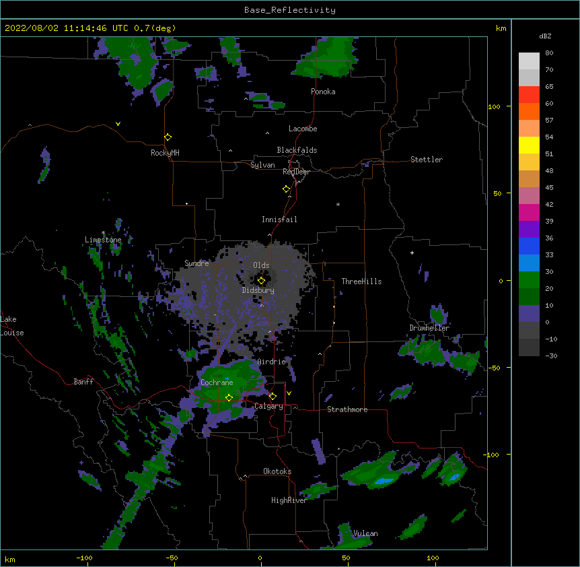Click the 42 value in dBZ legend

549,204
